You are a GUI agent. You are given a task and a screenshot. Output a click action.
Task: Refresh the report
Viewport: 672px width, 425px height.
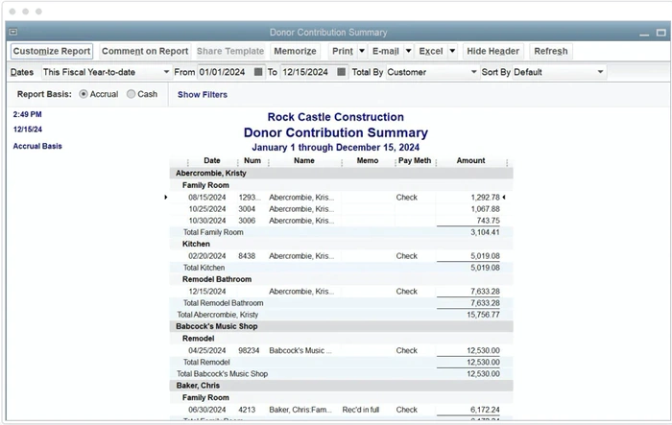[551, 51]
